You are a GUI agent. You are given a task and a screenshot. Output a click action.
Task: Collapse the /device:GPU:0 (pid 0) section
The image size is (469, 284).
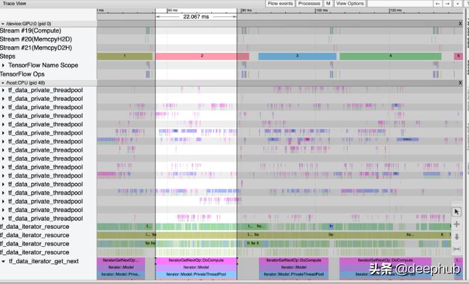[x=2, y=23]
